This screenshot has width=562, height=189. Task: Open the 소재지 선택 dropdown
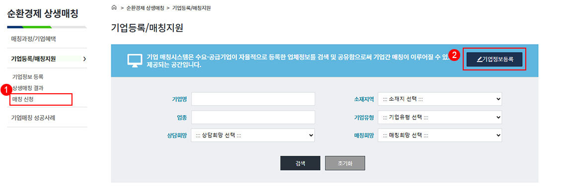tap(440, 99)
